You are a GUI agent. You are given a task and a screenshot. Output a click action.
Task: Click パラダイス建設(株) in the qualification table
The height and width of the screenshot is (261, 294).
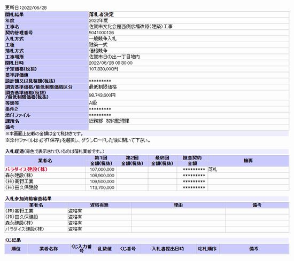(25, 229)
